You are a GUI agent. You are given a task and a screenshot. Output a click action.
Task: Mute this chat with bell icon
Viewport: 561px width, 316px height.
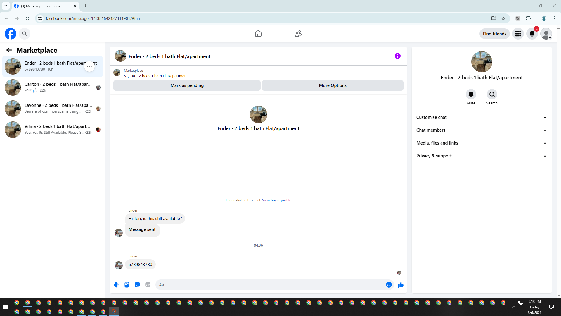[471, 94]
